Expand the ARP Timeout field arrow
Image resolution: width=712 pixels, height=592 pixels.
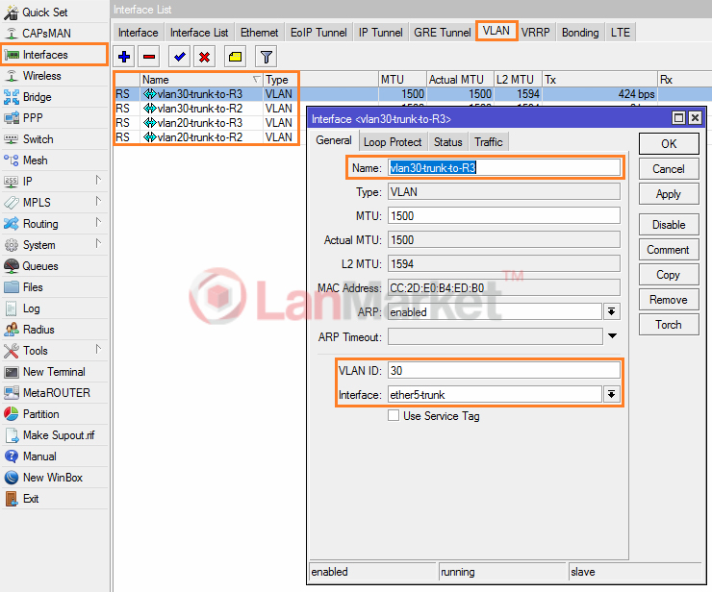611,337
